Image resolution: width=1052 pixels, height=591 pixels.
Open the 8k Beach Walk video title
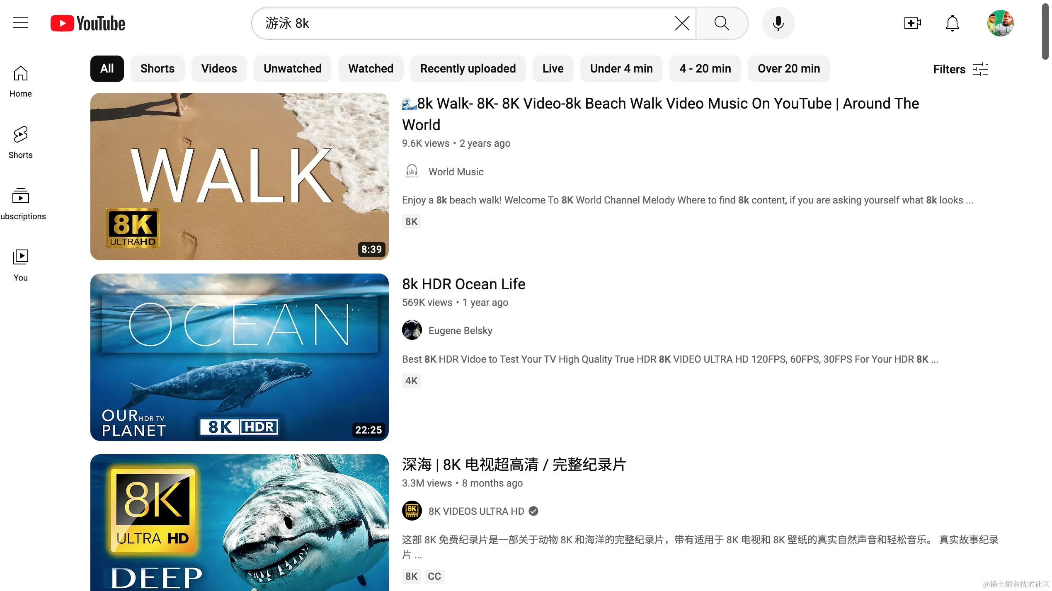(x=660, y=114)
